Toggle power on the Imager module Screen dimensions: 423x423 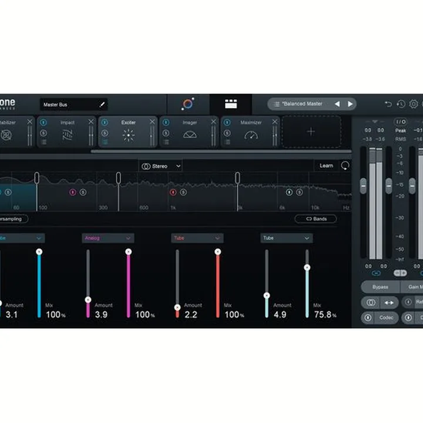click(166, 122)
